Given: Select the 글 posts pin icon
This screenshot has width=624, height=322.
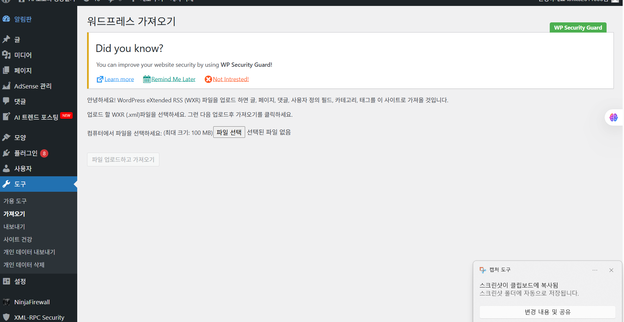Looking at the screenshot, I should coord(7,39).
